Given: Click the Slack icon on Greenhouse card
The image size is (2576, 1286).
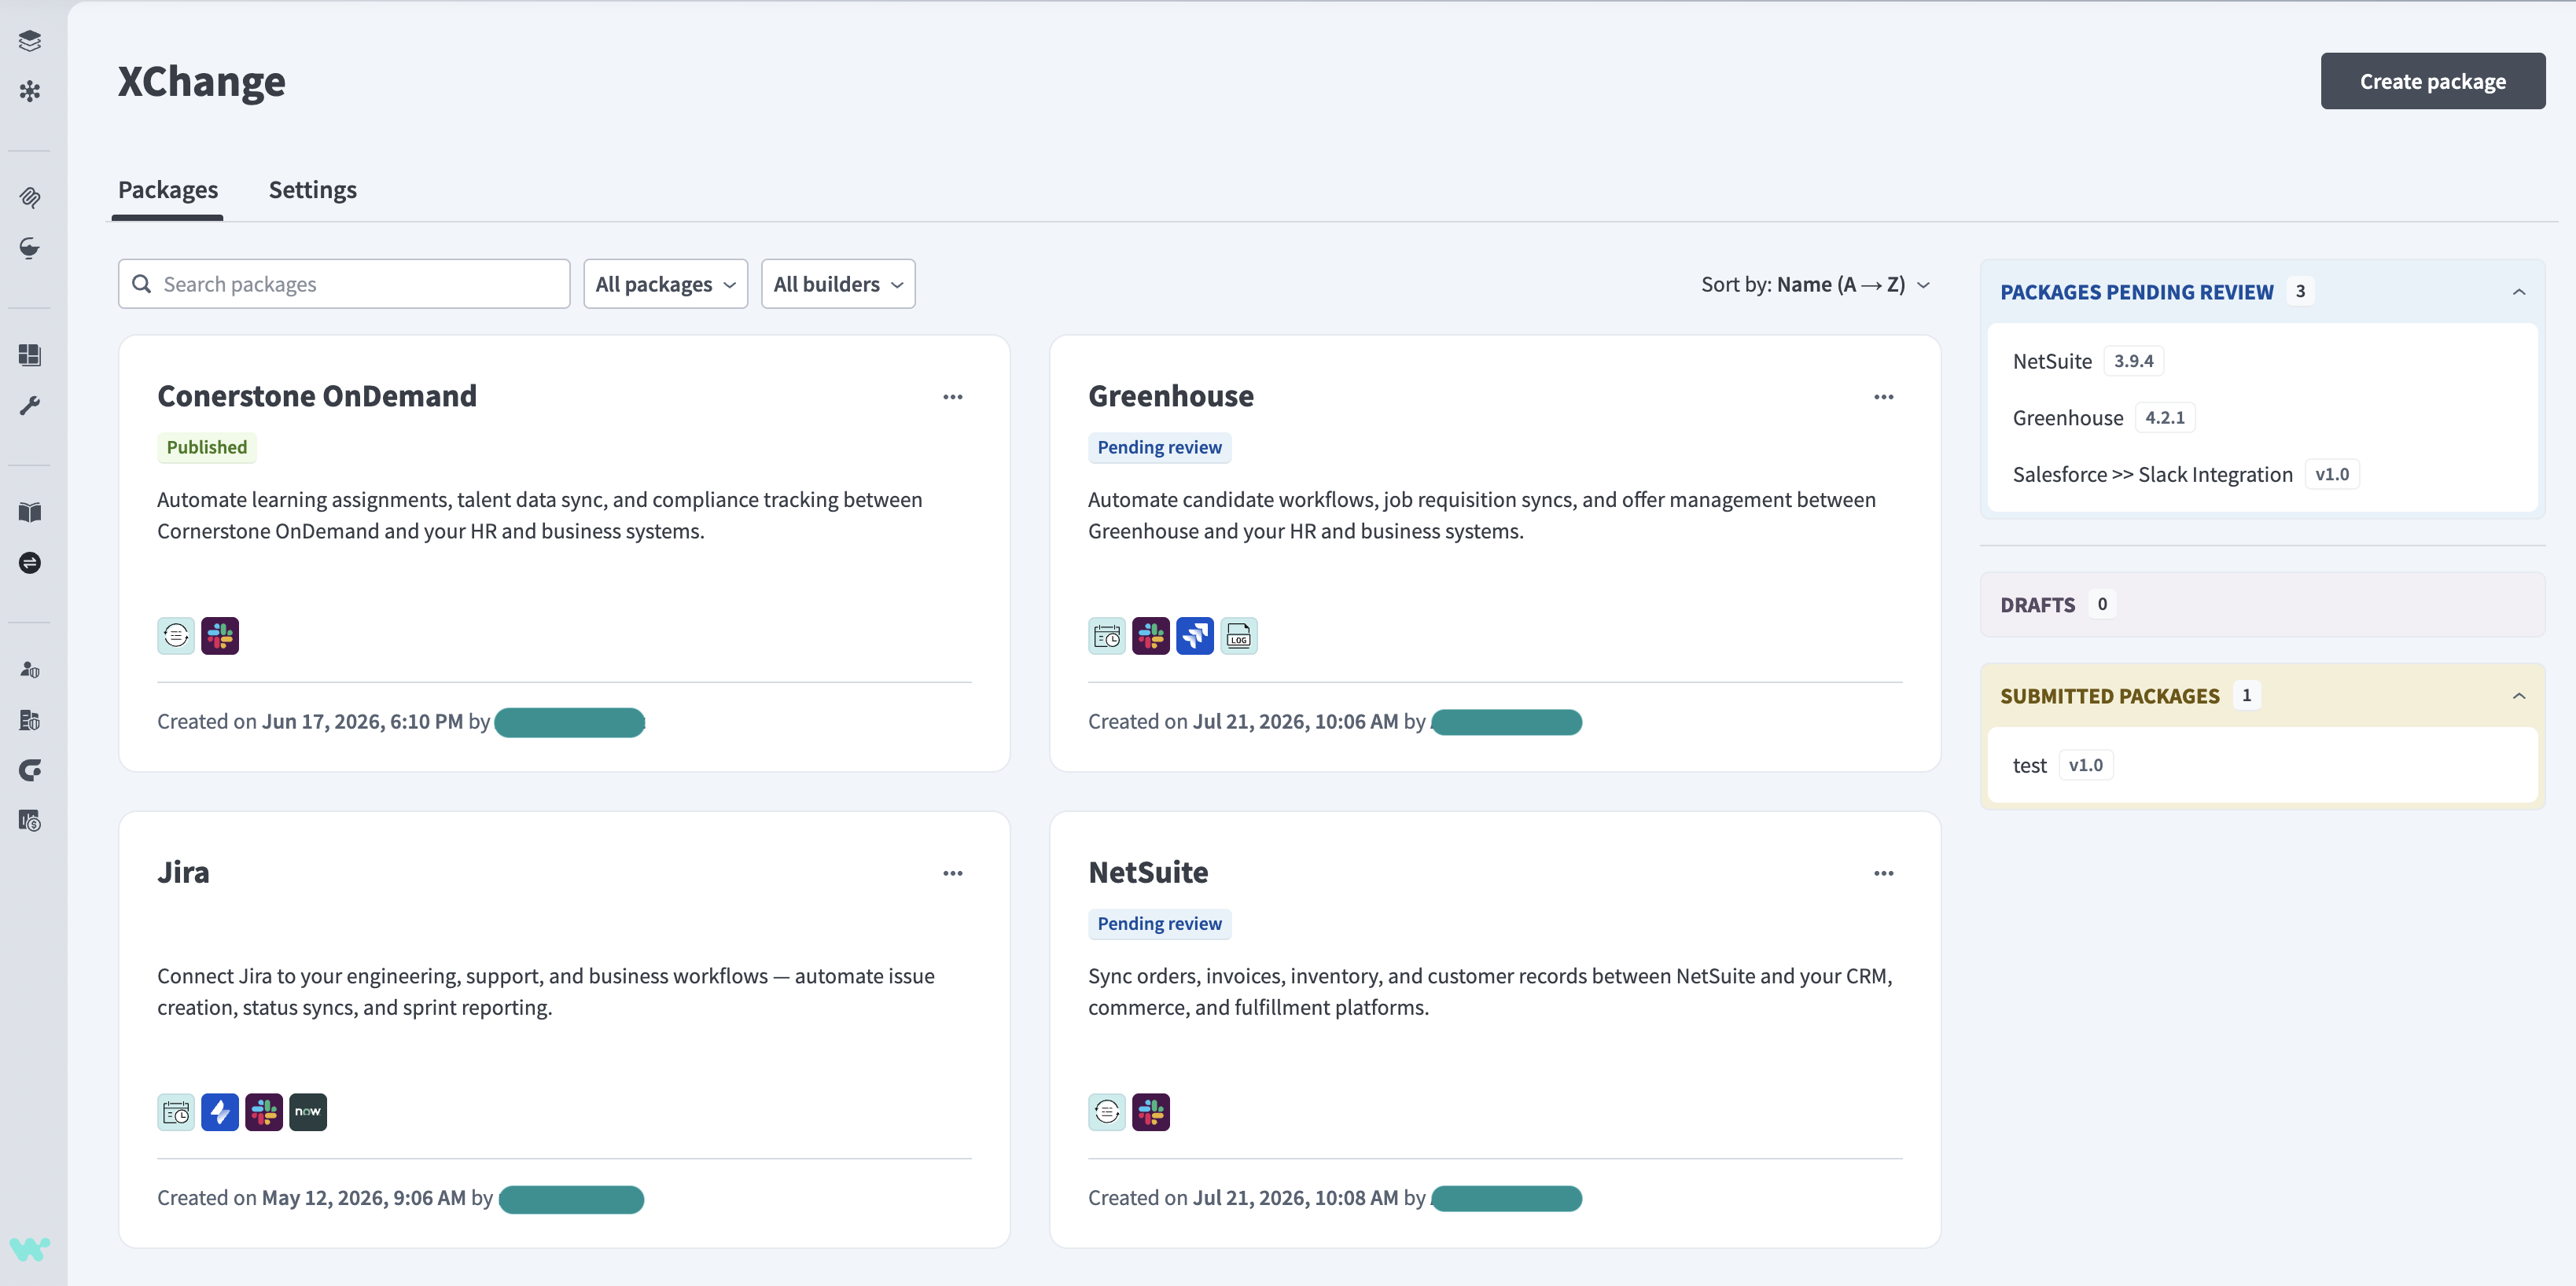Looking at the screenshot, I should point(1151,636).
